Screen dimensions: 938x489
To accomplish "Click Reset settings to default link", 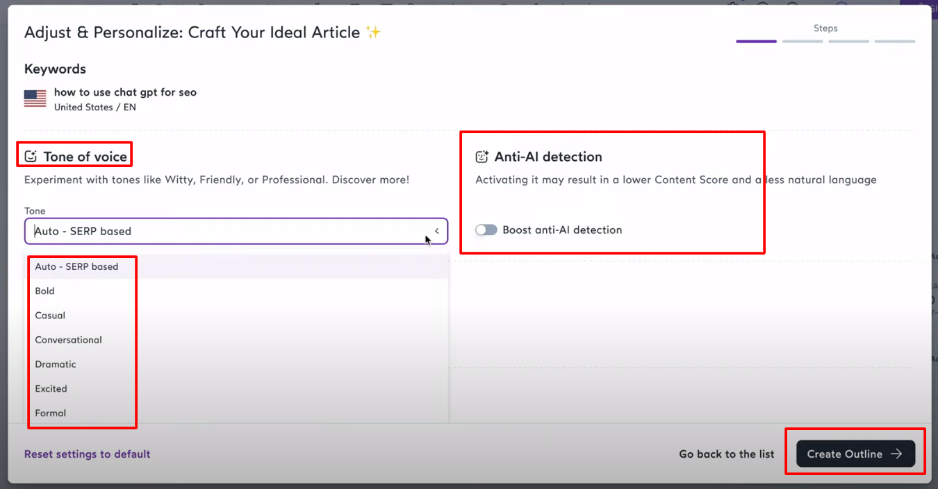I will pyautogui.click(x=88, y=454).
